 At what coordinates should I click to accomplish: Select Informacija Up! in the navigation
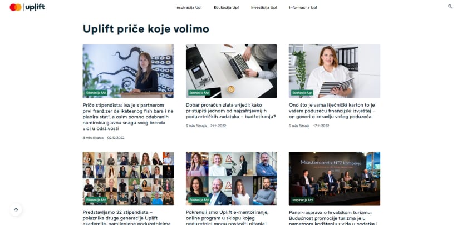pos(303,8)
